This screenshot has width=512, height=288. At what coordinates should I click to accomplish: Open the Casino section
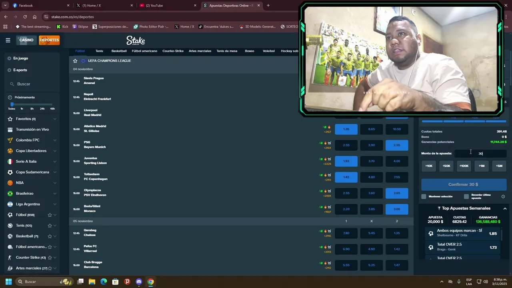[x=26, y=40]
